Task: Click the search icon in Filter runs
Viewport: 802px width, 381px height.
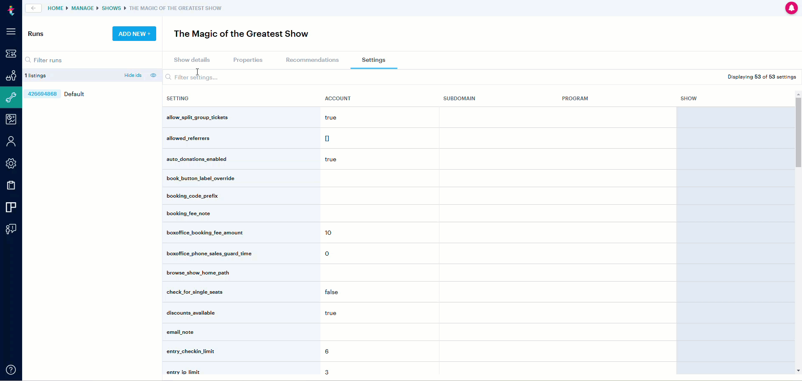Action: pyautogui.click(x=28, y=60)
